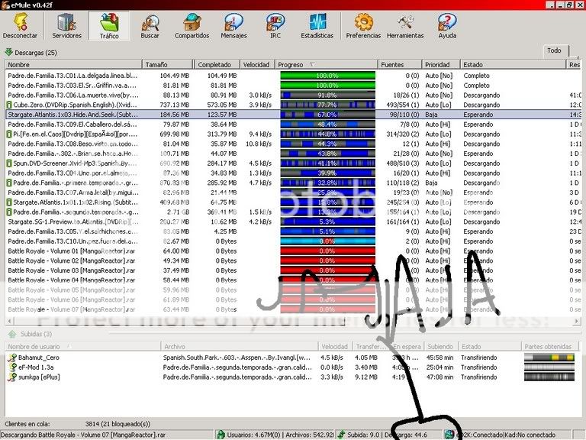586x440 pixels.
Task: Select Padre.de.Familia.-.302.-.Brian download row
Action: (293, 154)
